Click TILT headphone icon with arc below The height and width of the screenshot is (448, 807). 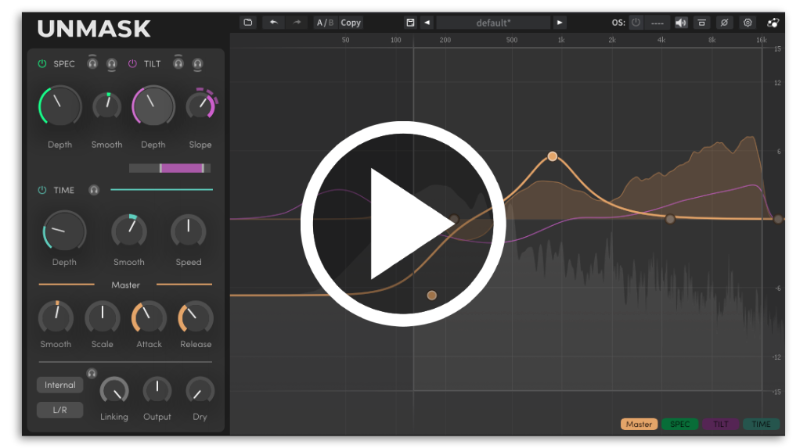tap(197, 65)
